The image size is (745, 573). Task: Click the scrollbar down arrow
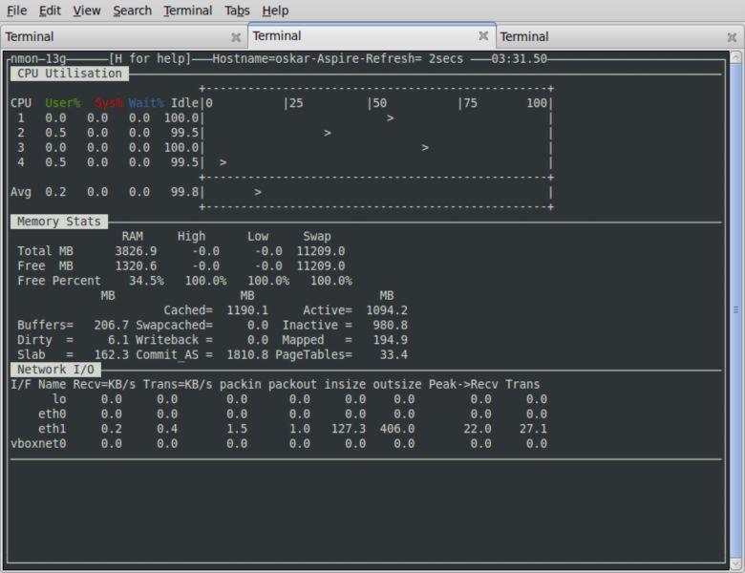(x=736, y=564)
